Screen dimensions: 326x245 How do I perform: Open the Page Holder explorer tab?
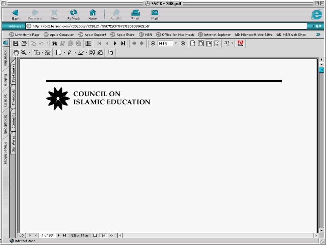pos(6,153)
